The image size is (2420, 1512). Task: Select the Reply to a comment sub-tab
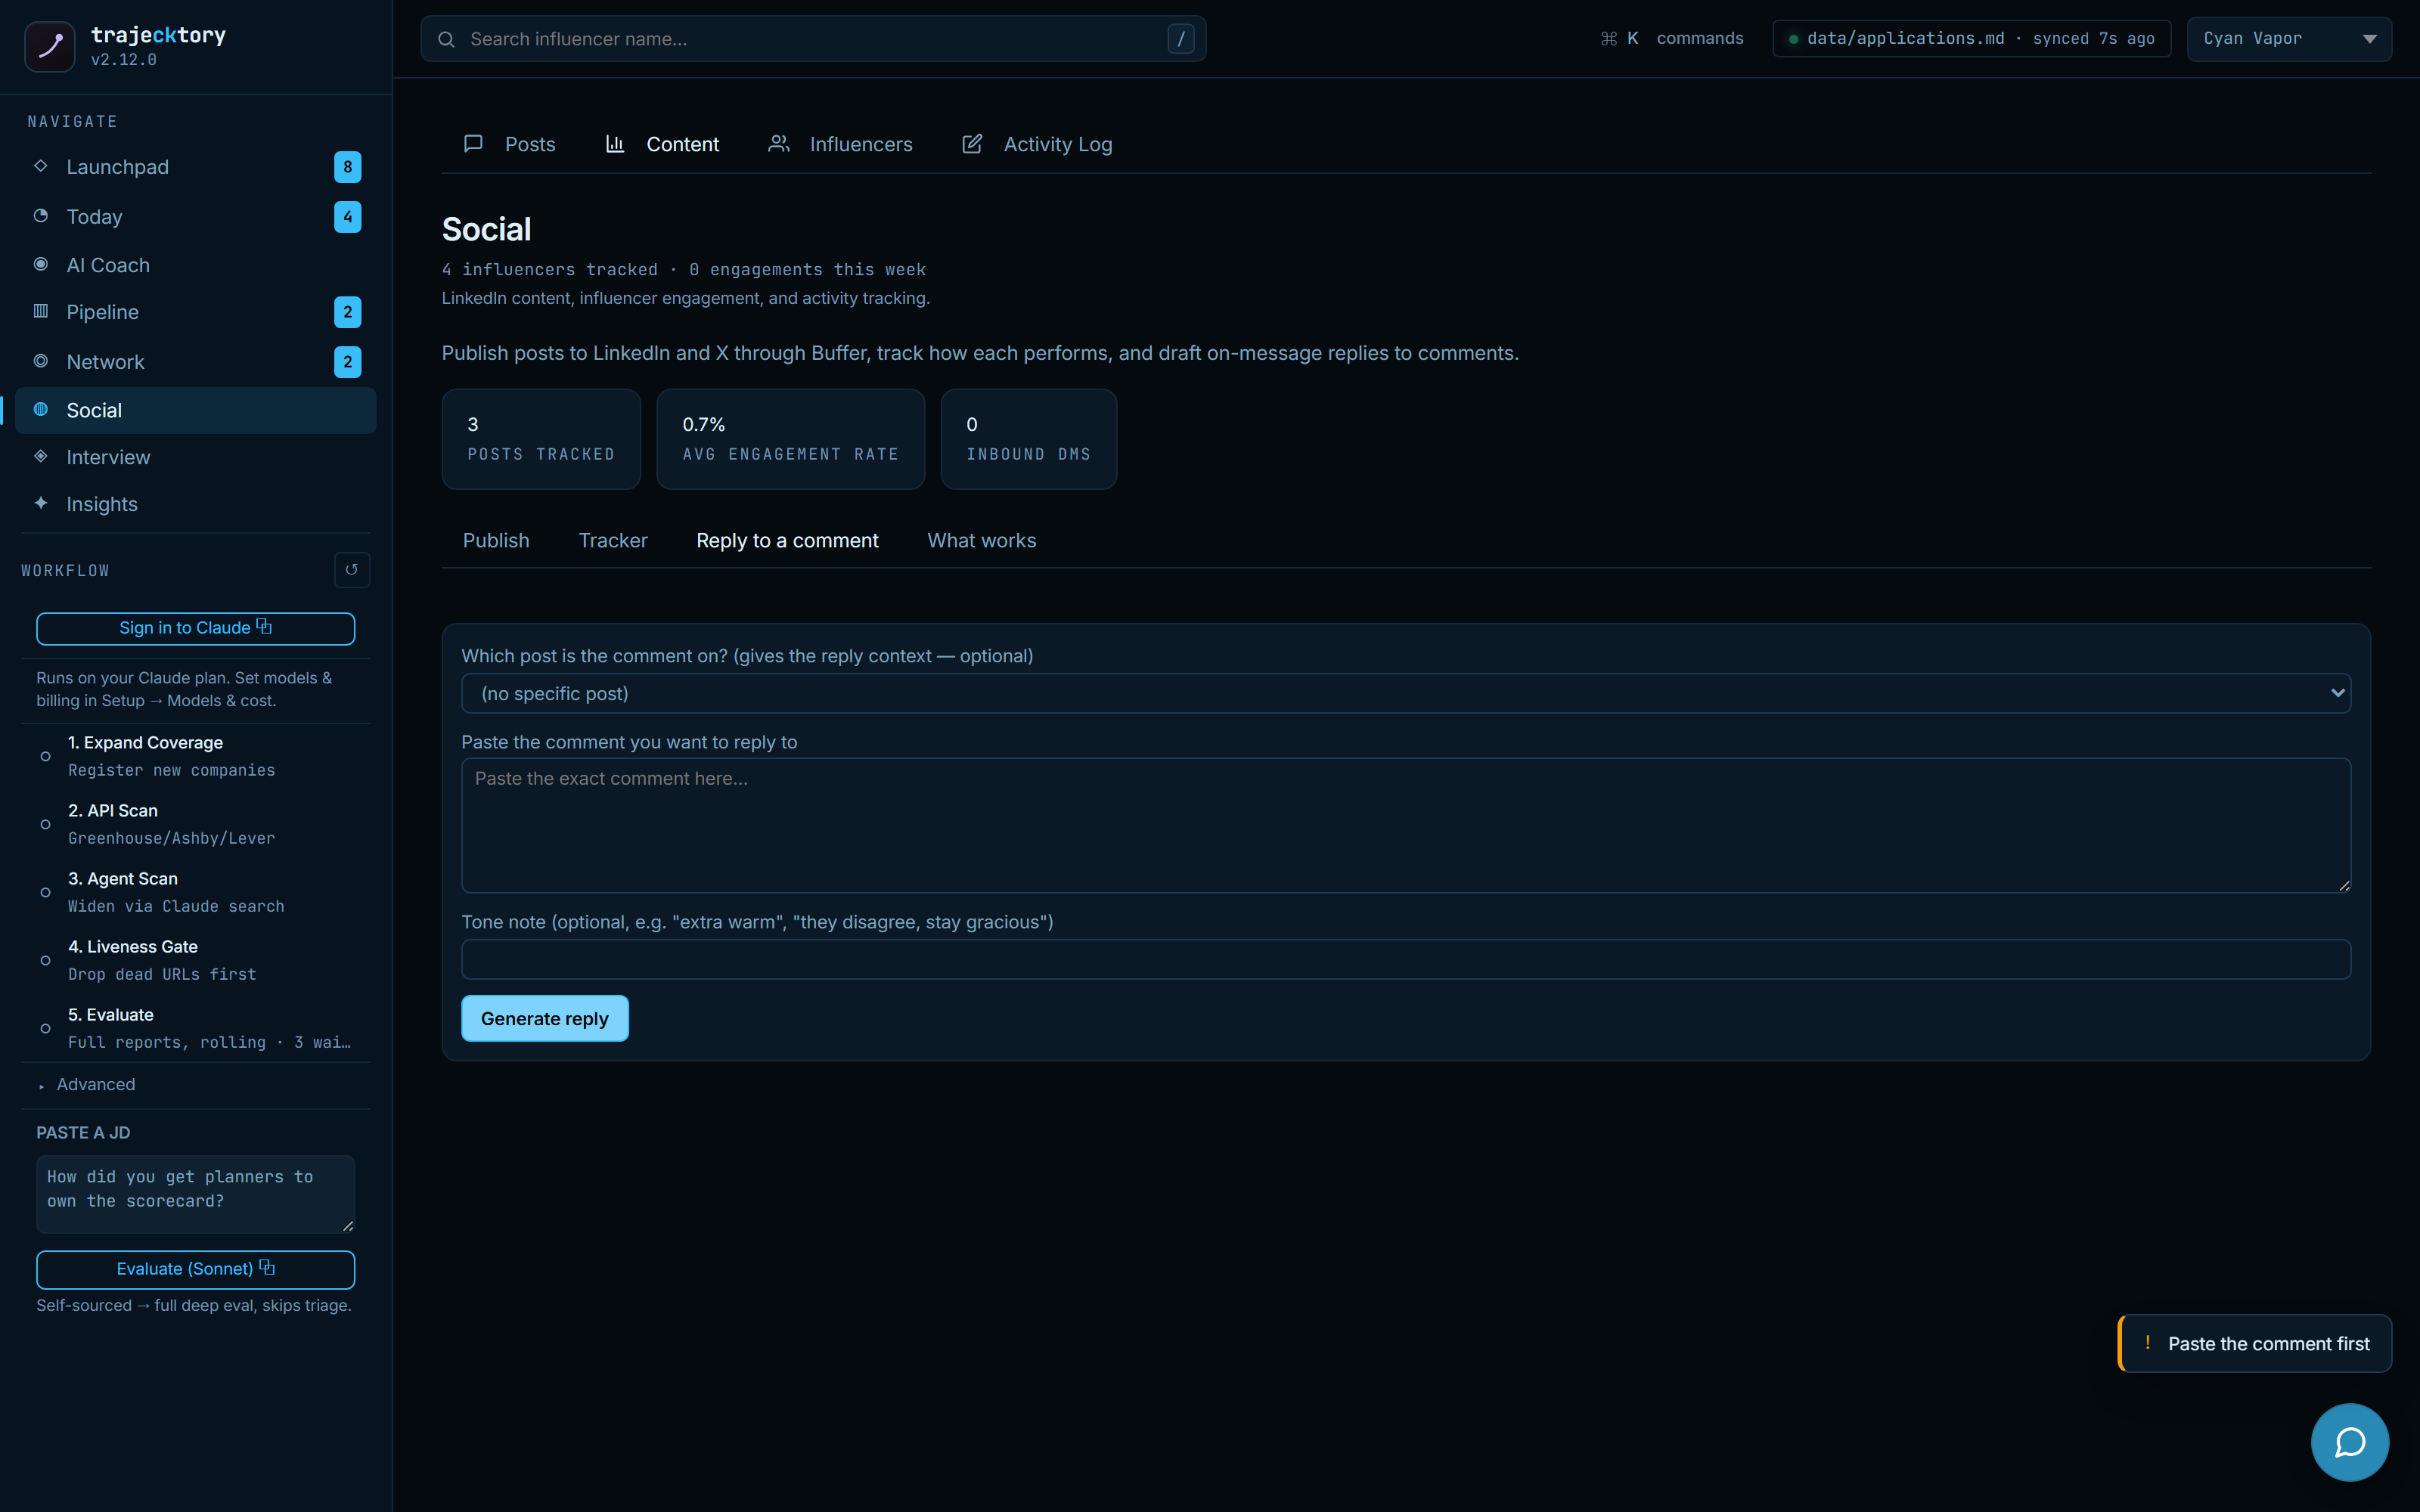tap(787, 540)
